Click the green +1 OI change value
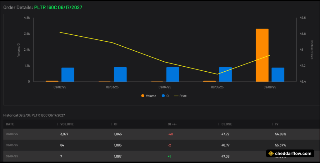Viewport: 320px width, 163px height. (169, 156)
